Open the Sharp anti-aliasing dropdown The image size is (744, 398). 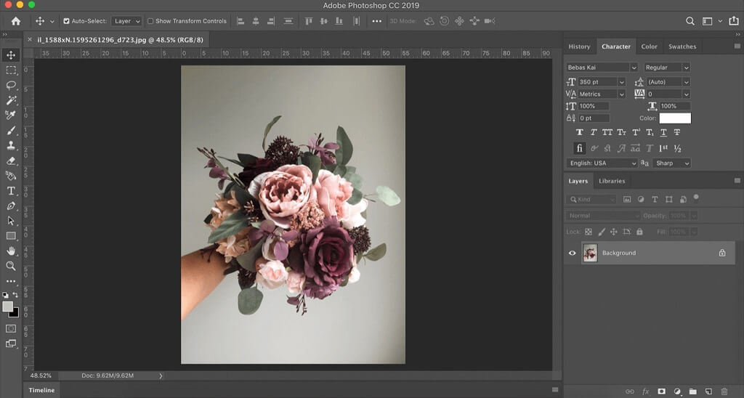(x=671, y=163)
